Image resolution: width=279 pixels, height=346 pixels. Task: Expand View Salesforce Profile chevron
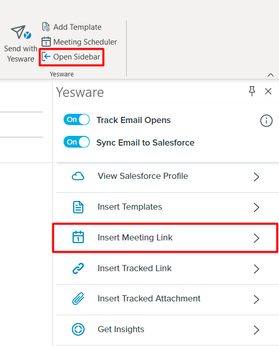256,177
